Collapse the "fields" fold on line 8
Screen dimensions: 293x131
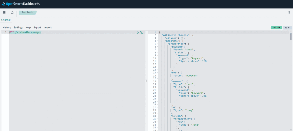[157, 52]
